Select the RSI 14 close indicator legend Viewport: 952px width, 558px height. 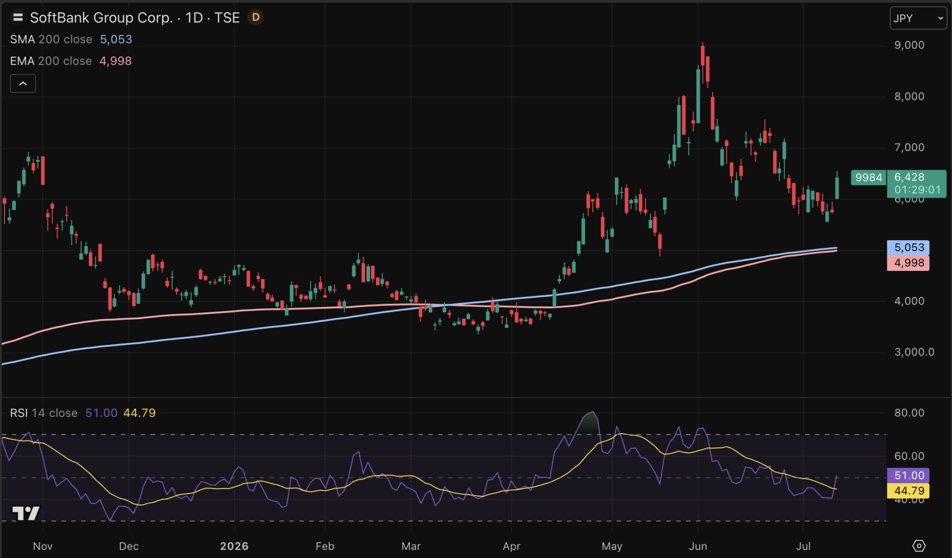point(44,413)
